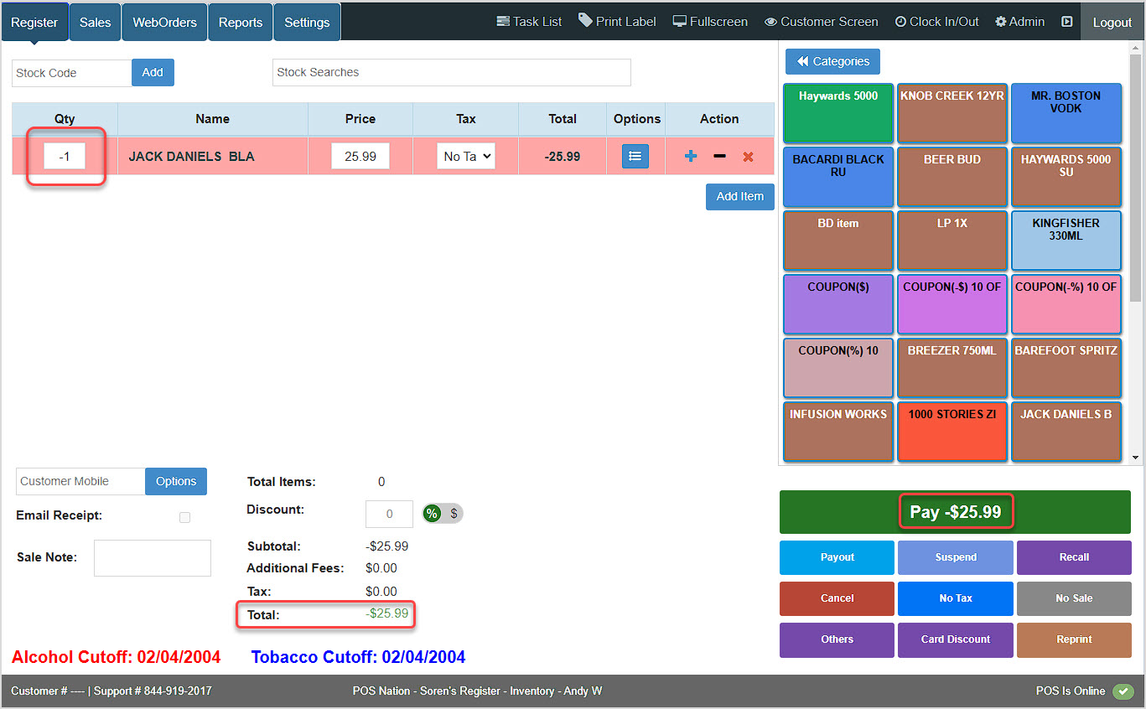Enter Fullscreen mode
The height and width of the screenshot is (709, 1146).
tap(710, 22)
